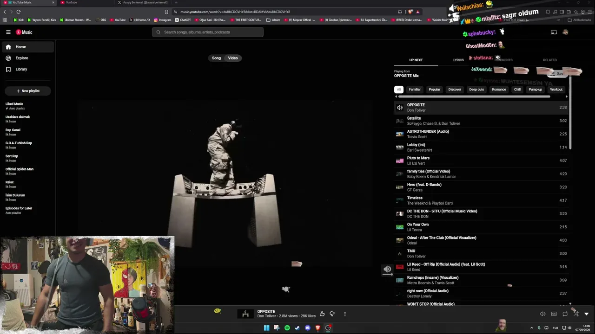Select the Discover filter chip
The width and height of the screenshot is (595, 334).
click(x=455, y=90)
